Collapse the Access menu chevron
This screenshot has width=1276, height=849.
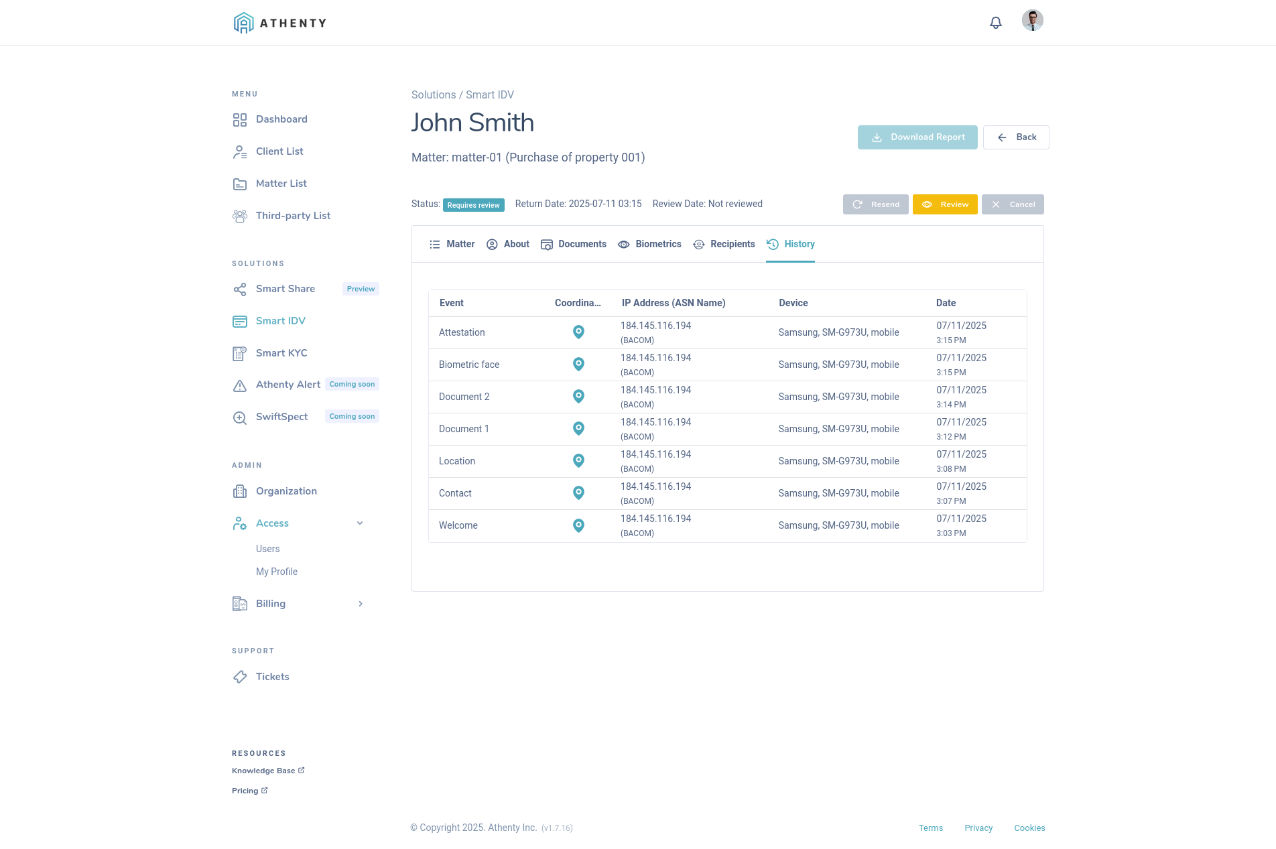click(x=360, y=523)
